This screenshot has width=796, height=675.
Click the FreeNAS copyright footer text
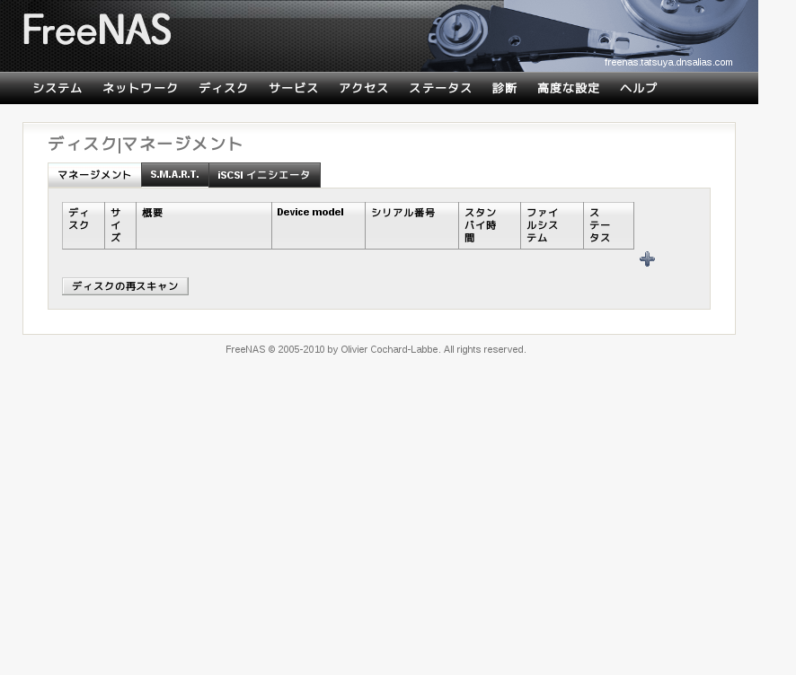pyautogui.click(x=376, y=349)
